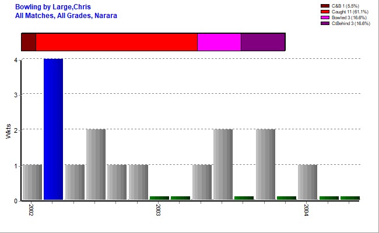Select the tall blue four-wicket bar
This screenshot has height=233, width=379.
(53, 129)
